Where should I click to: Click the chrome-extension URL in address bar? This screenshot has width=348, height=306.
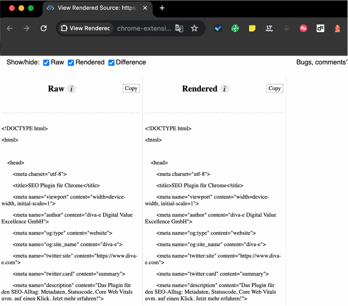pos(144,28)
